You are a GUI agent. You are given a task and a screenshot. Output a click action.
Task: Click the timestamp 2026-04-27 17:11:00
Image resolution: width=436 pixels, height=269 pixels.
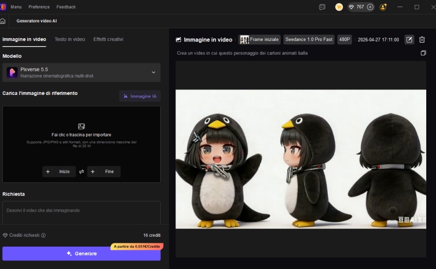(378, 39)
